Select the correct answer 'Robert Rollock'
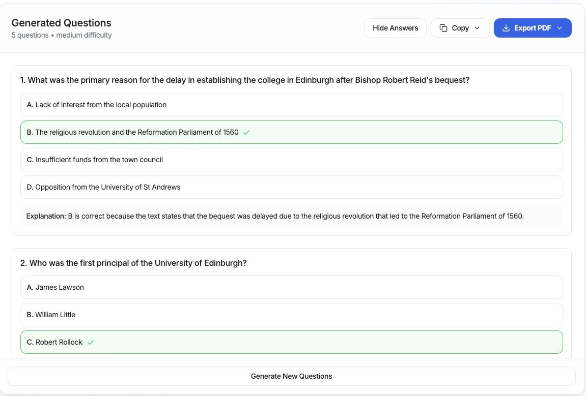Image resolution: width=586 pixels, height=396 pixels. tap(291, 342)
